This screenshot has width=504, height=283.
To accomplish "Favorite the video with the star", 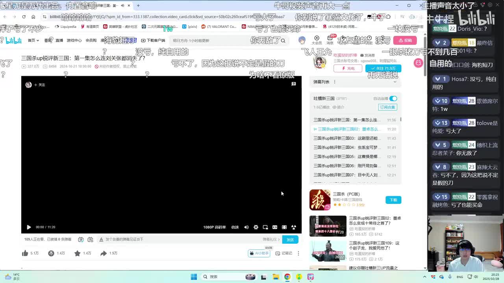I will point(78,253).
